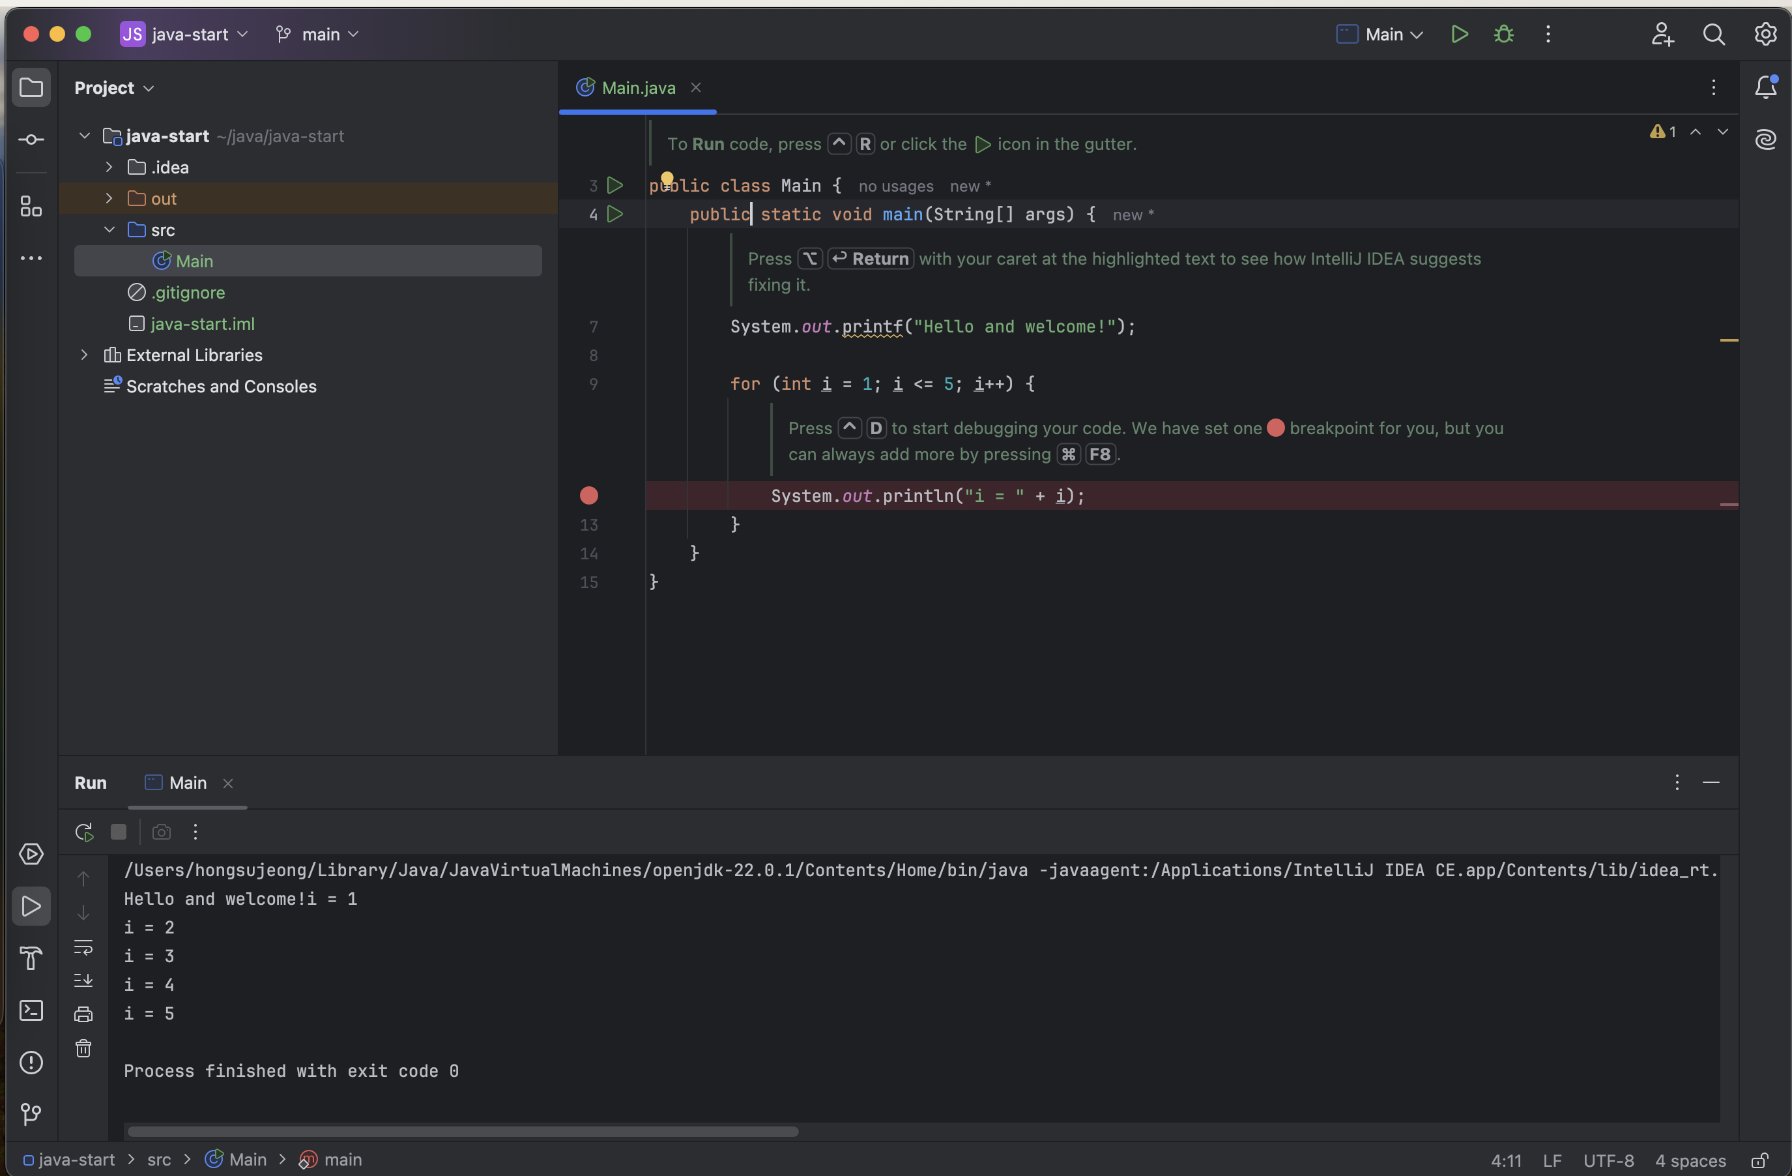Run Main with the green play button
Screen dimensions: 1792x1176
click(1459, 35)
